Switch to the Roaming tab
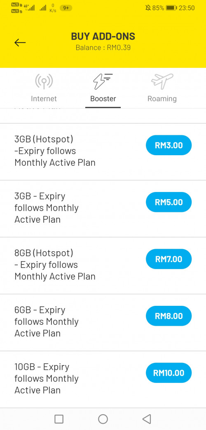 pos(162,98)
